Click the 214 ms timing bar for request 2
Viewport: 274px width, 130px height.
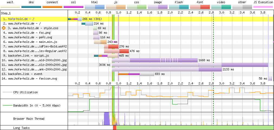89,23
